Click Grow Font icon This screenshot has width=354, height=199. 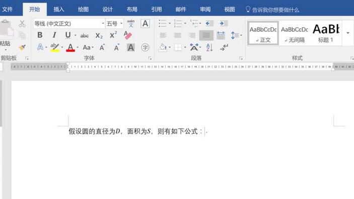[x=102, y=47]
